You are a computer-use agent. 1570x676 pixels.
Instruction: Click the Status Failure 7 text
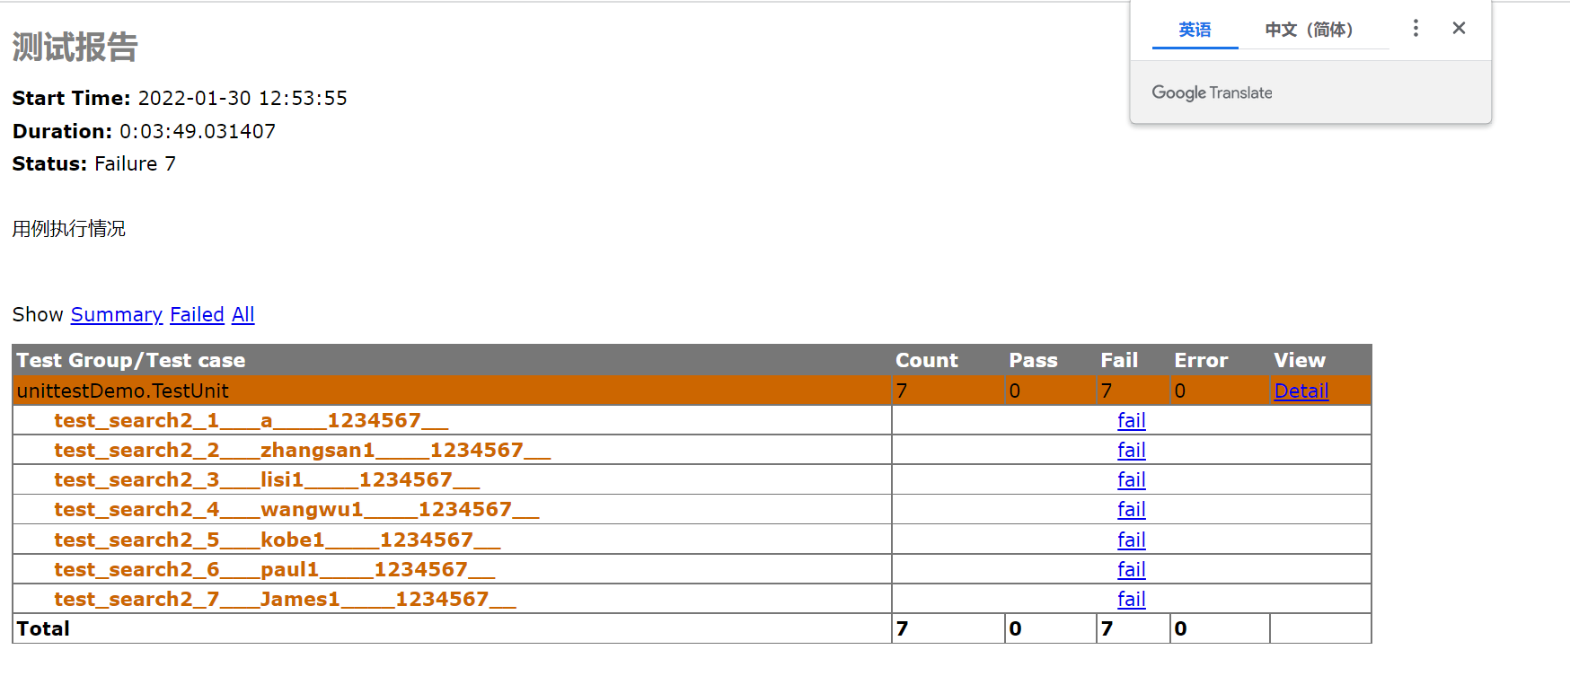coord(94,163)
